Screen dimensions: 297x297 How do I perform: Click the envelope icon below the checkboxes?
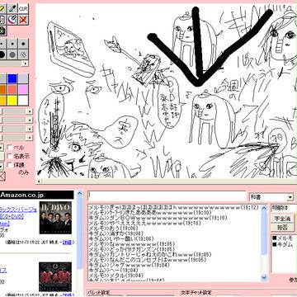(x=2, y=177)
